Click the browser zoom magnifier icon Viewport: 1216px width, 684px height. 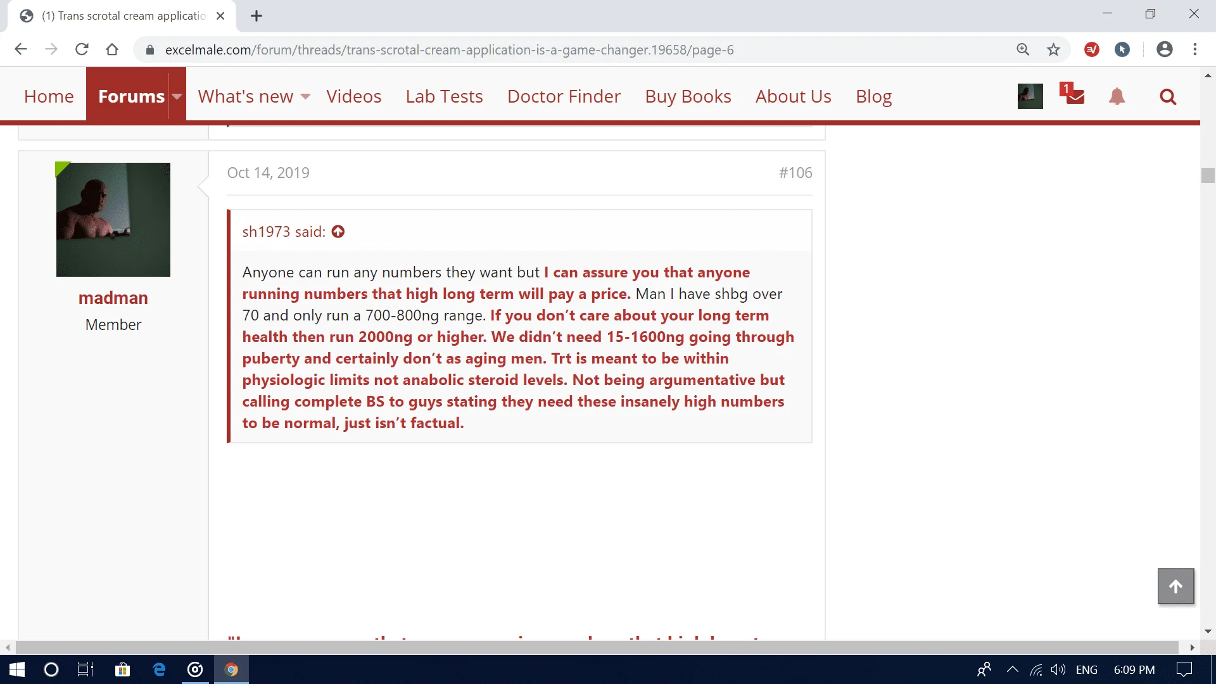pyautogui.click(x=1023, y=49)
